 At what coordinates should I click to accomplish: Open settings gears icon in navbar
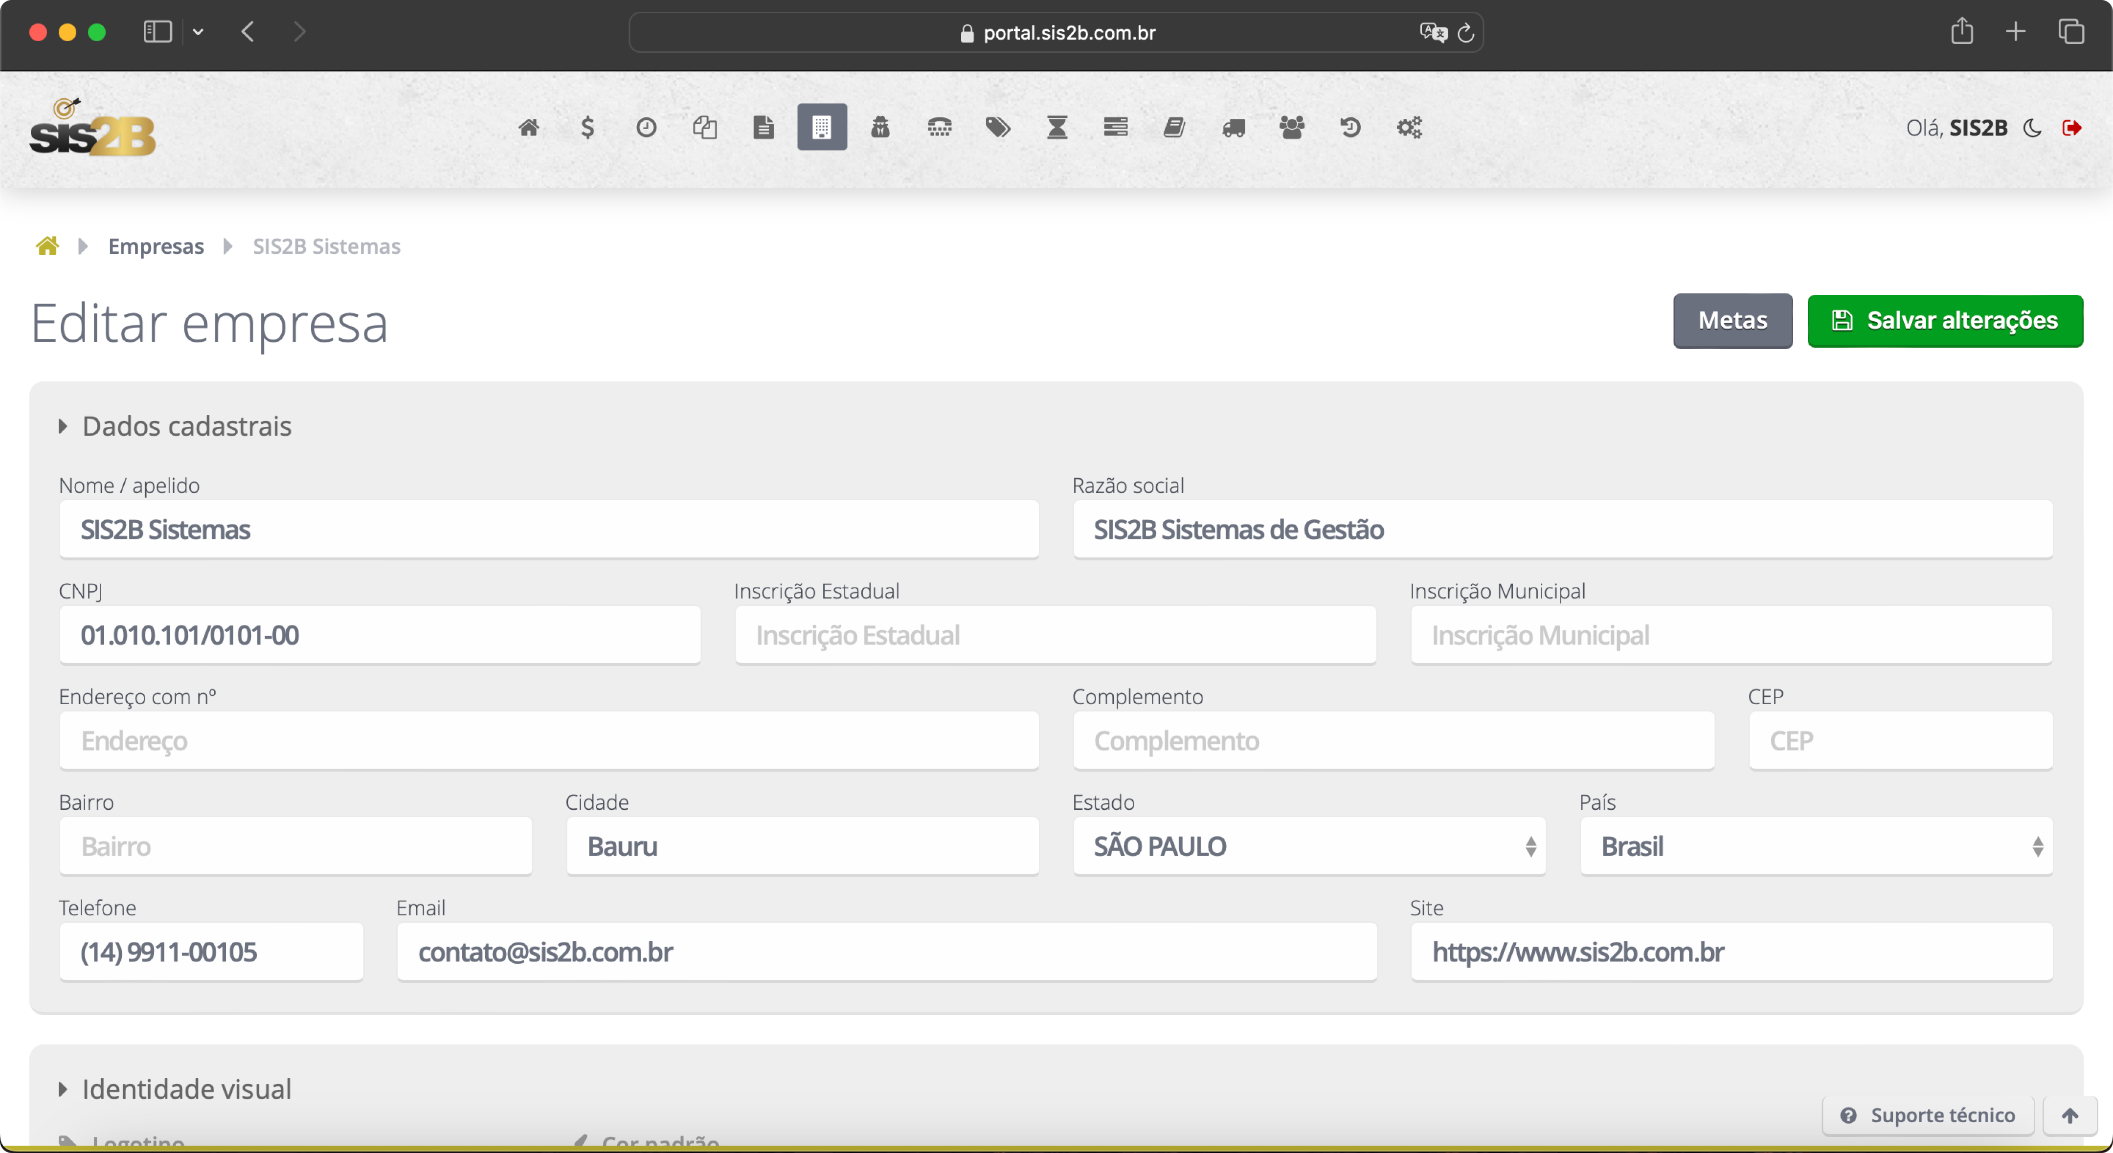pos(1408,127)
